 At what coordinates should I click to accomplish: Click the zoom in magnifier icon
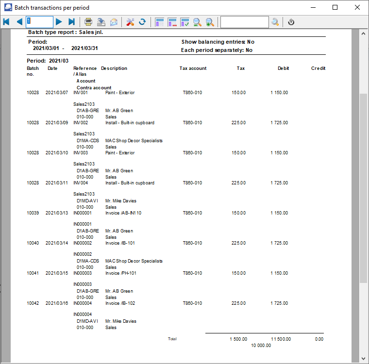pos(210,22)
